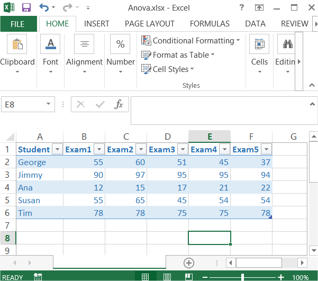Click the Cells group icon
This screenshot has height=281, width=318.
(x=259, y=44)
